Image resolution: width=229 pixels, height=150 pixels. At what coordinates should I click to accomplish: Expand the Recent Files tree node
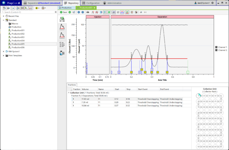tap(3, 16)
